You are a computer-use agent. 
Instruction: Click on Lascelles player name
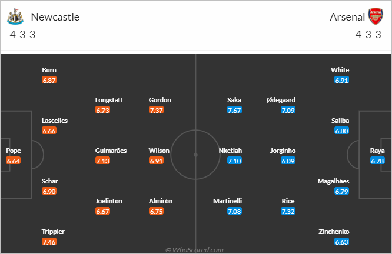55,121
